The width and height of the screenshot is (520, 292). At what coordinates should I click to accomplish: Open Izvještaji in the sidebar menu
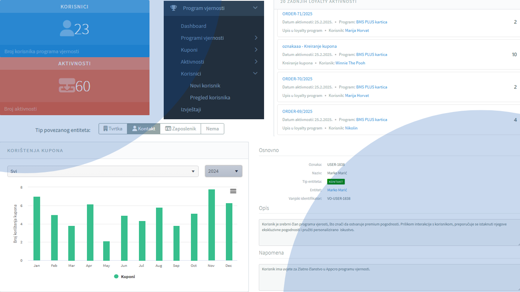pyautogui.click(x=191, y=109)
